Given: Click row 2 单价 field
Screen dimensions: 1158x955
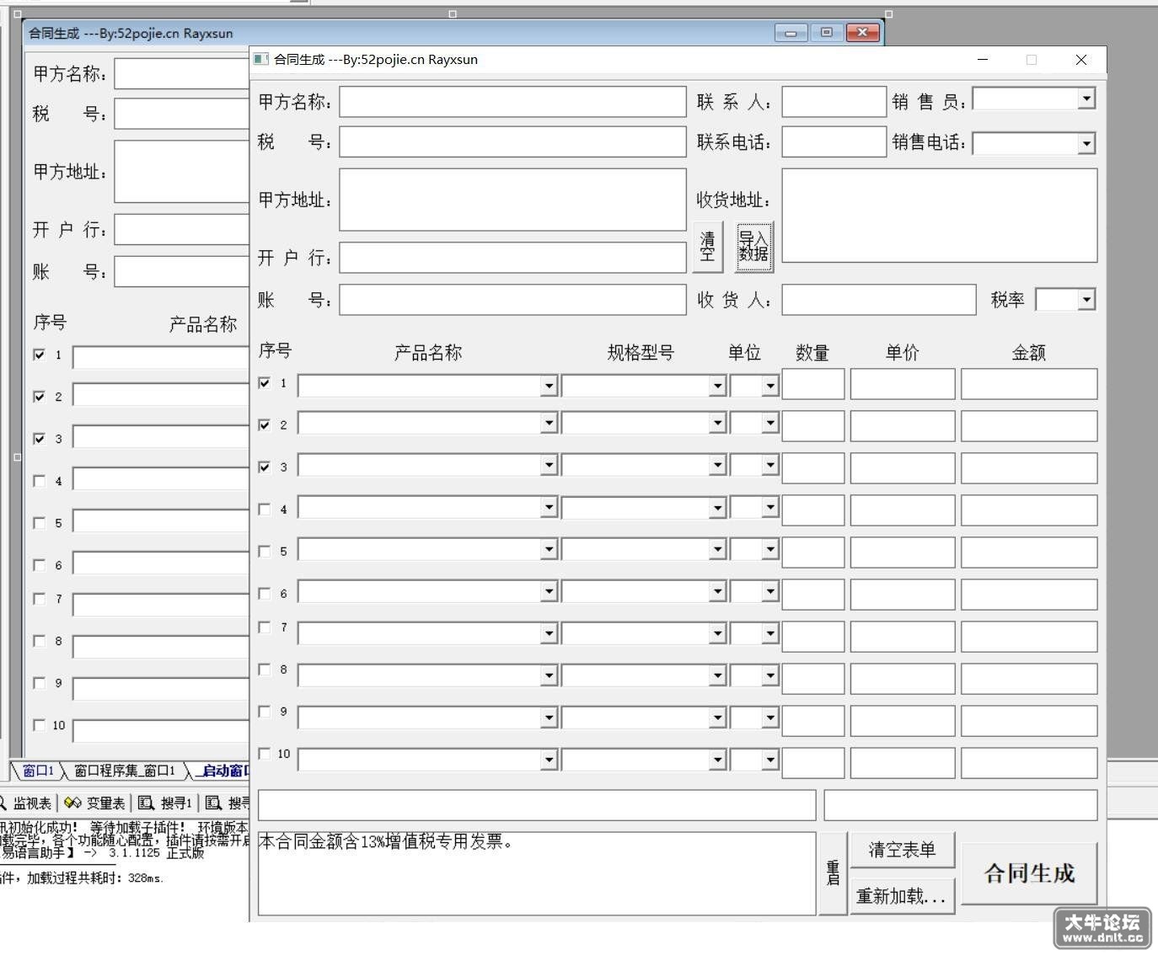Looking at the screenshot, I should [x=903, y=426].
